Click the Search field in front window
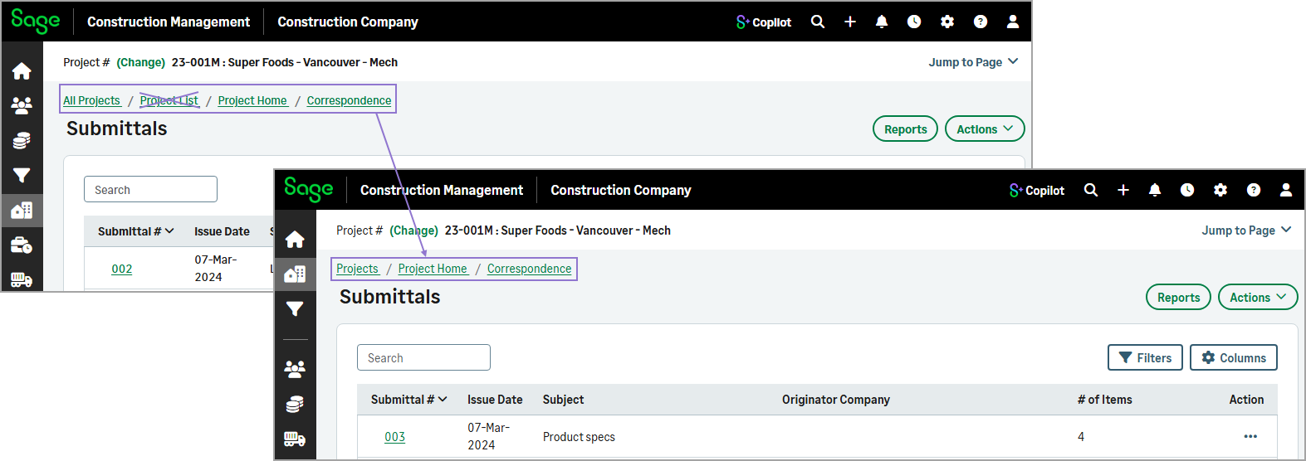 pyautogui.click(x=423, y=357)
